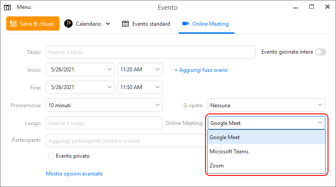Close the Evento window

coord(328,7)
